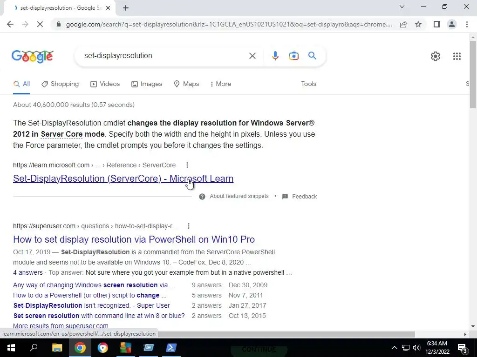Open the PowerShell taskbar icon
477x357 pixels.
click(x=171, y=348)
